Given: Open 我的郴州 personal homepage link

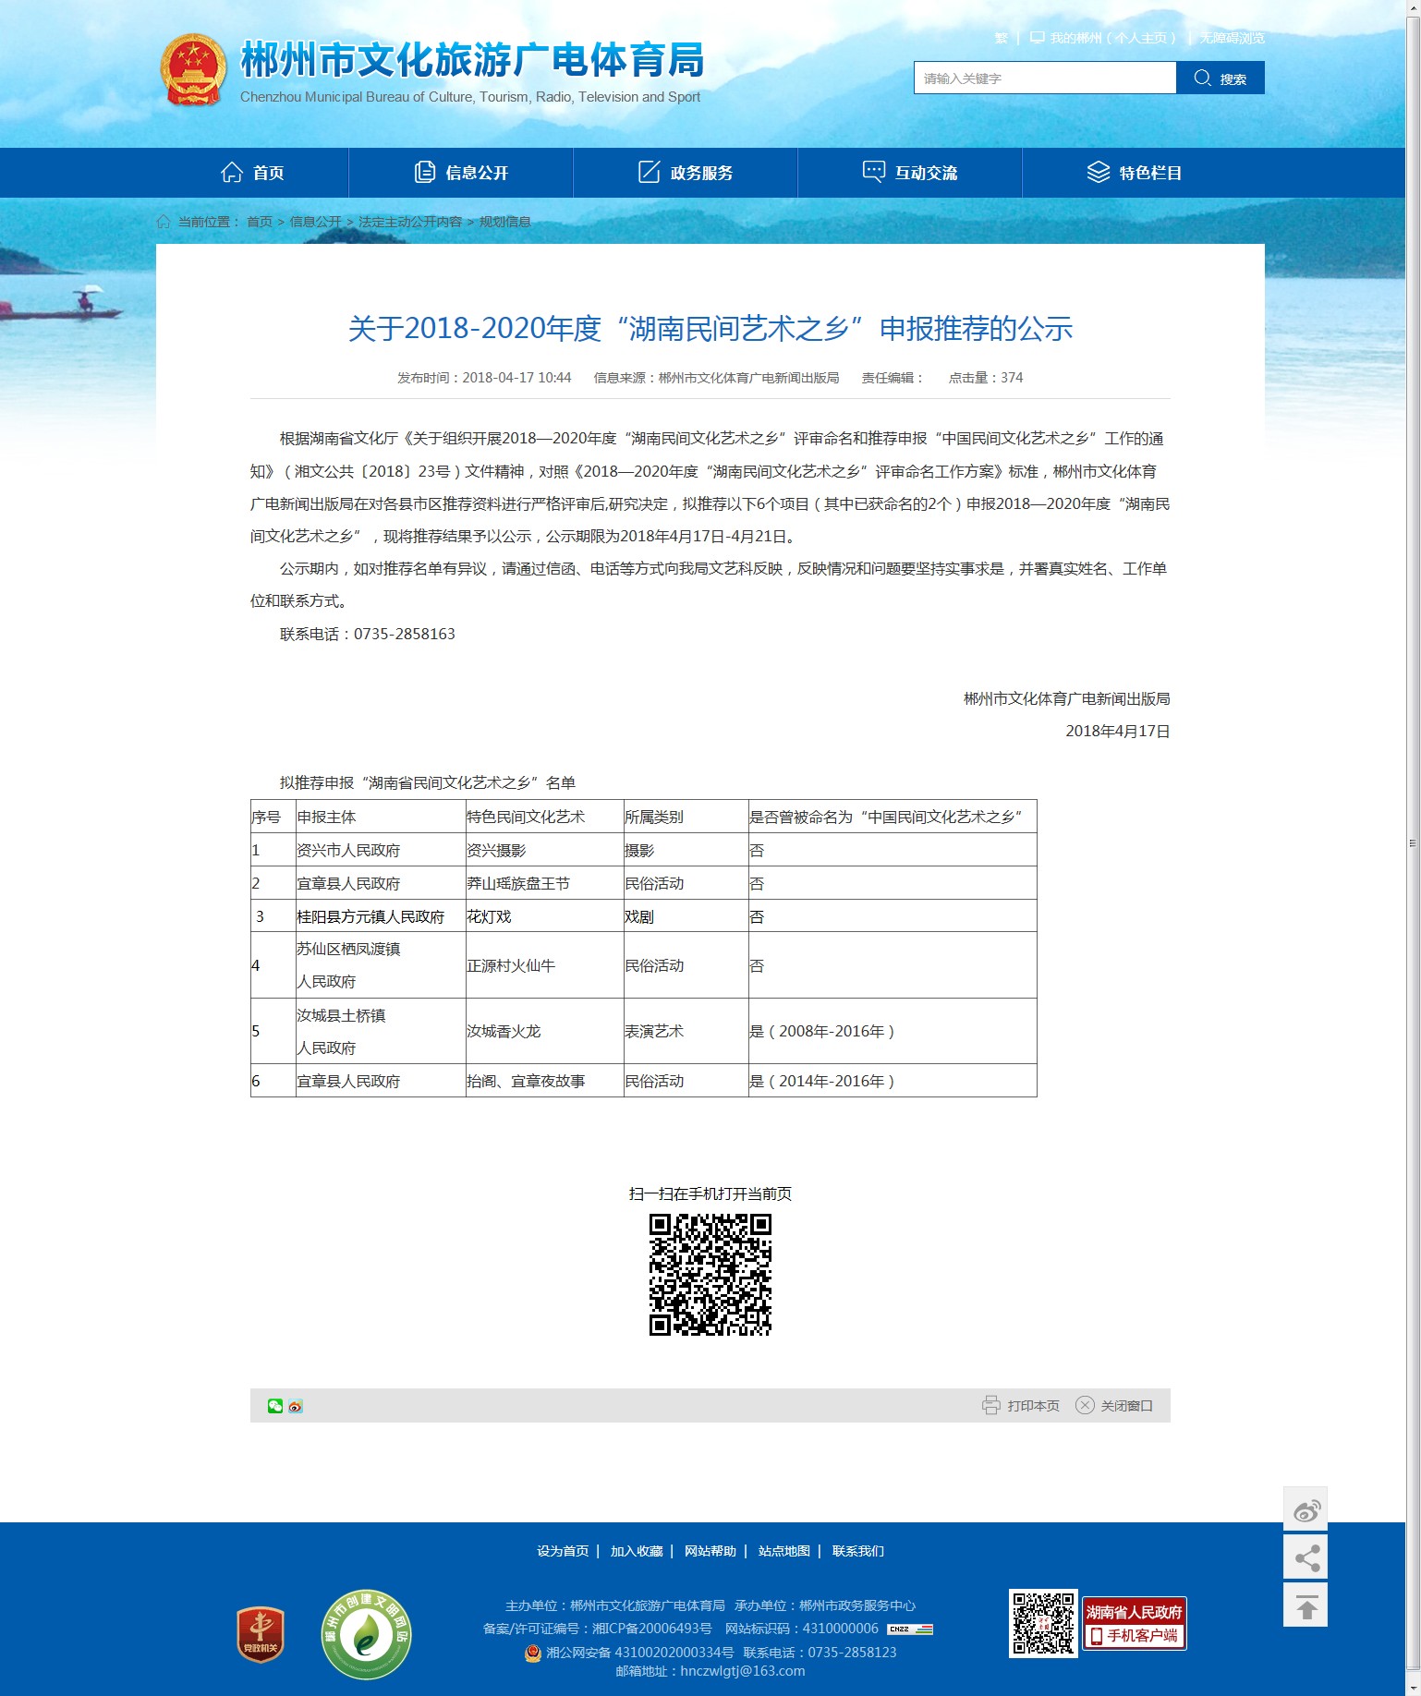Looking at the screenshot, I should [1104, 38].
